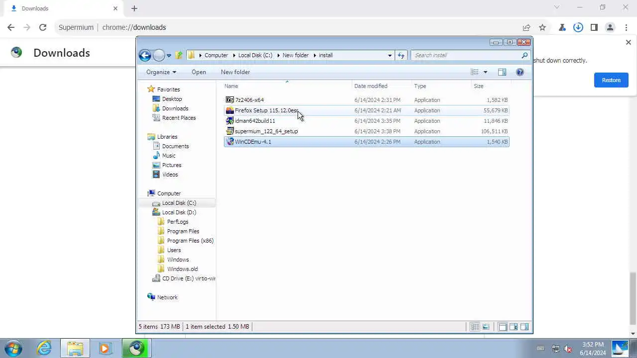
Task: Open the Videos library
Action: tap(170, 175)
